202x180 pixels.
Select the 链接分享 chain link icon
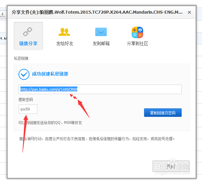(28, 32)
